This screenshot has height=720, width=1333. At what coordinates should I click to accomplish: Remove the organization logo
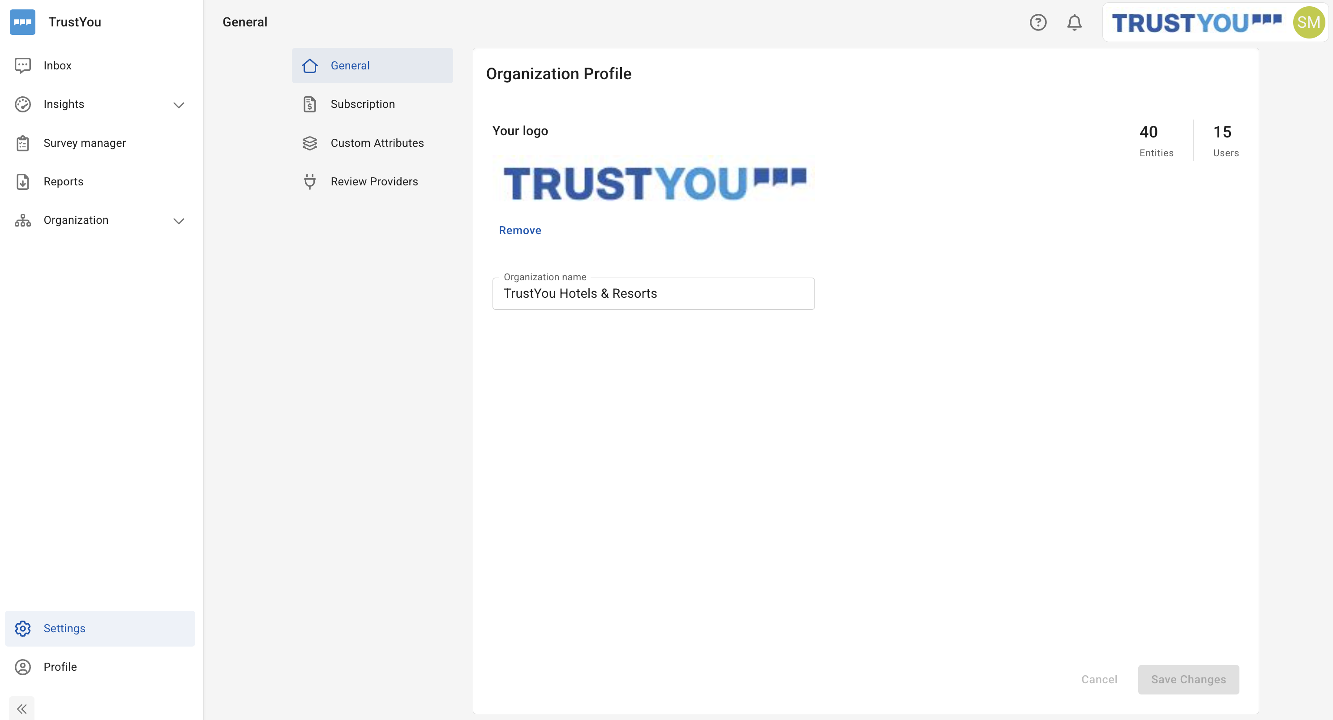click(519, 231)
